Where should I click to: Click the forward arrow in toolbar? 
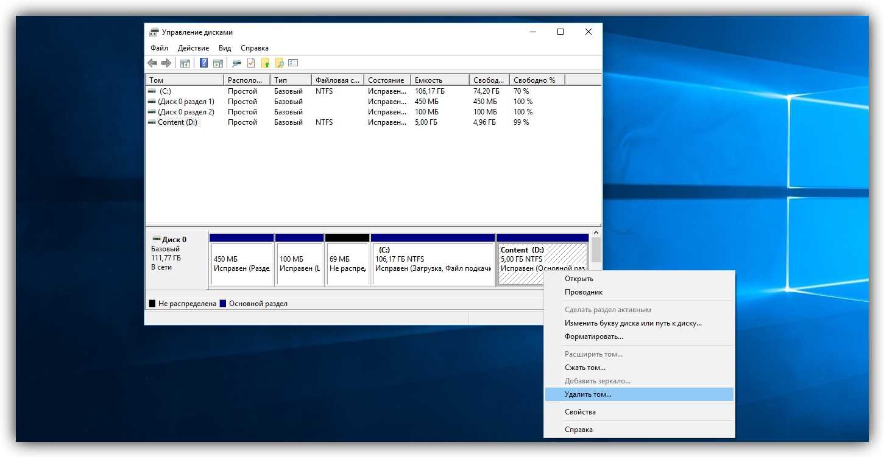166,63
